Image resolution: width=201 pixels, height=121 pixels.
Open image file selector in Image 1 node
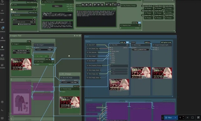click(21, 51)
